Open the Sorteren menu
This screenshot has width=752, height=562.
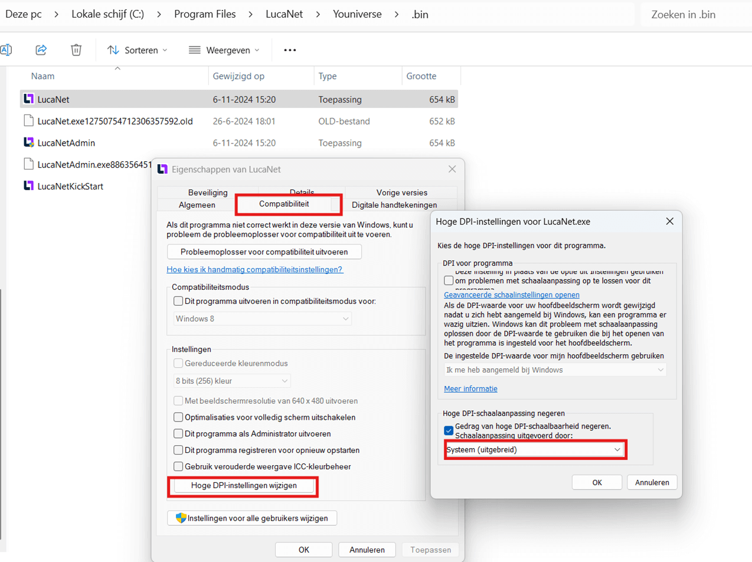coord(138,50)
